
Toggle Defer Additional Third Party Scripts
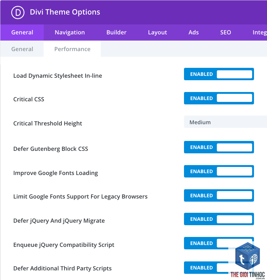point(219,268)
